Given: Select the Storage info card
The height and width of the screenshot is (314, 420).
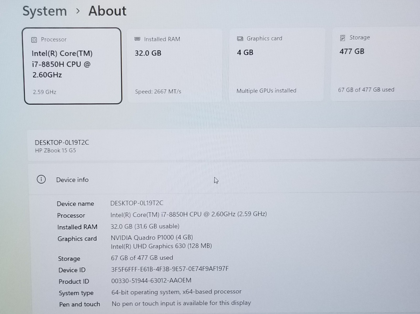Looking at the screenshot, I should tap(375, 64).
